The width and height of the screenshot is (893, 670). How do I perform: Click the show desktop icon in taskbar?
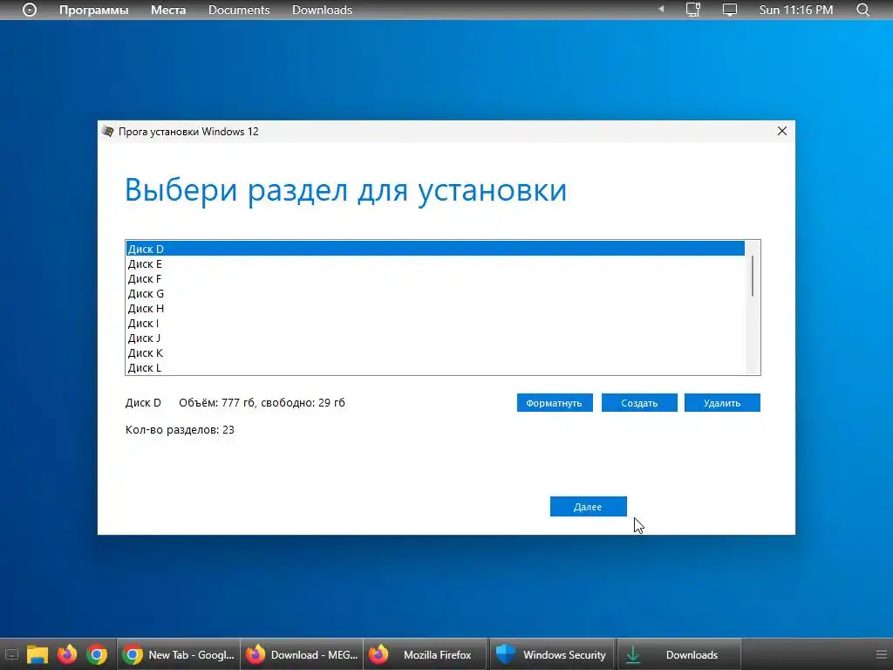point(11,654)
